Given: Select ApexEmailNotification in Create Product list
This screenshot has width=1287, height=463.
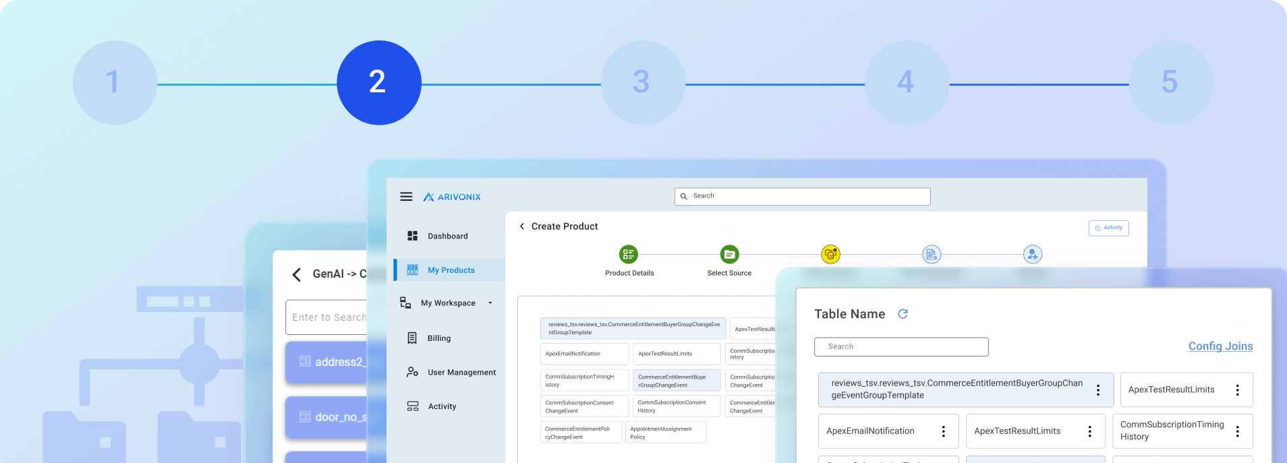Looking at the screenshot, I should [584, 354].
